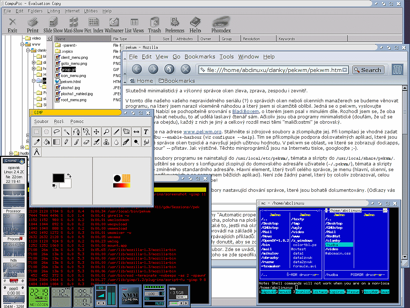410x308 pixels.
Task: Select GIMP intelligent scissors tool
Action: (x=86, y=132)
